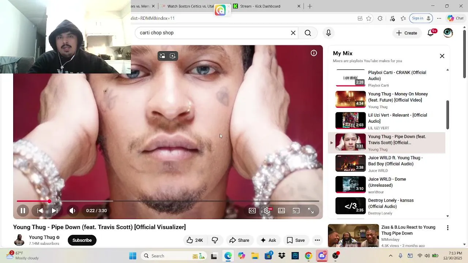Viewport: 468px width, 263px height.
Task: Open Dropbox from taskbar
Action: point(282,256)
